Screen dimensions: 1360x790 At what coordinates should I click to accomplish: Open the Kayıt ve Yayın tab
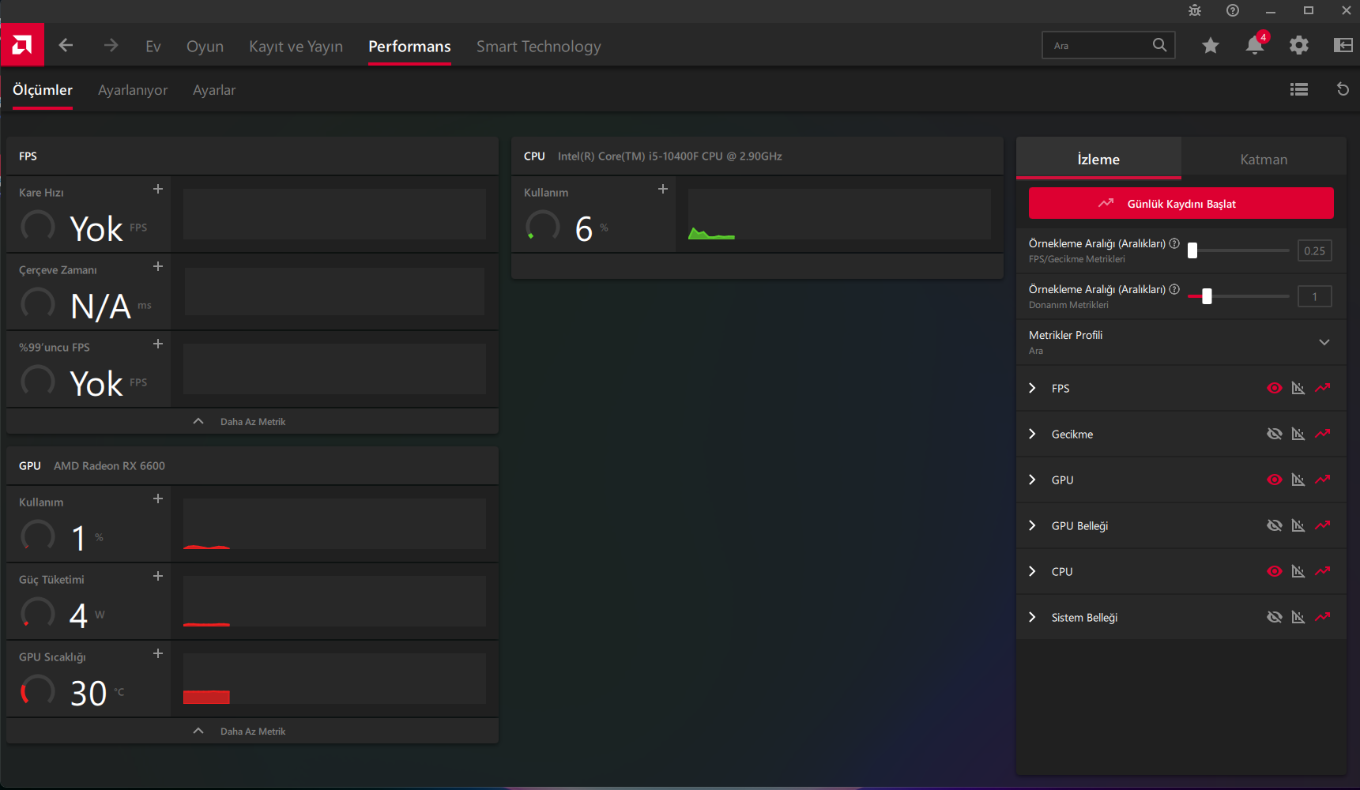[296, 47]
